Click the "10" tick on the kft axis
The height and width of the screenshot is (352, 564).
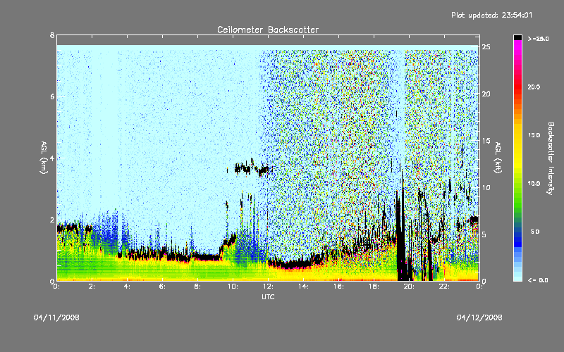click(x=486, y=187)
